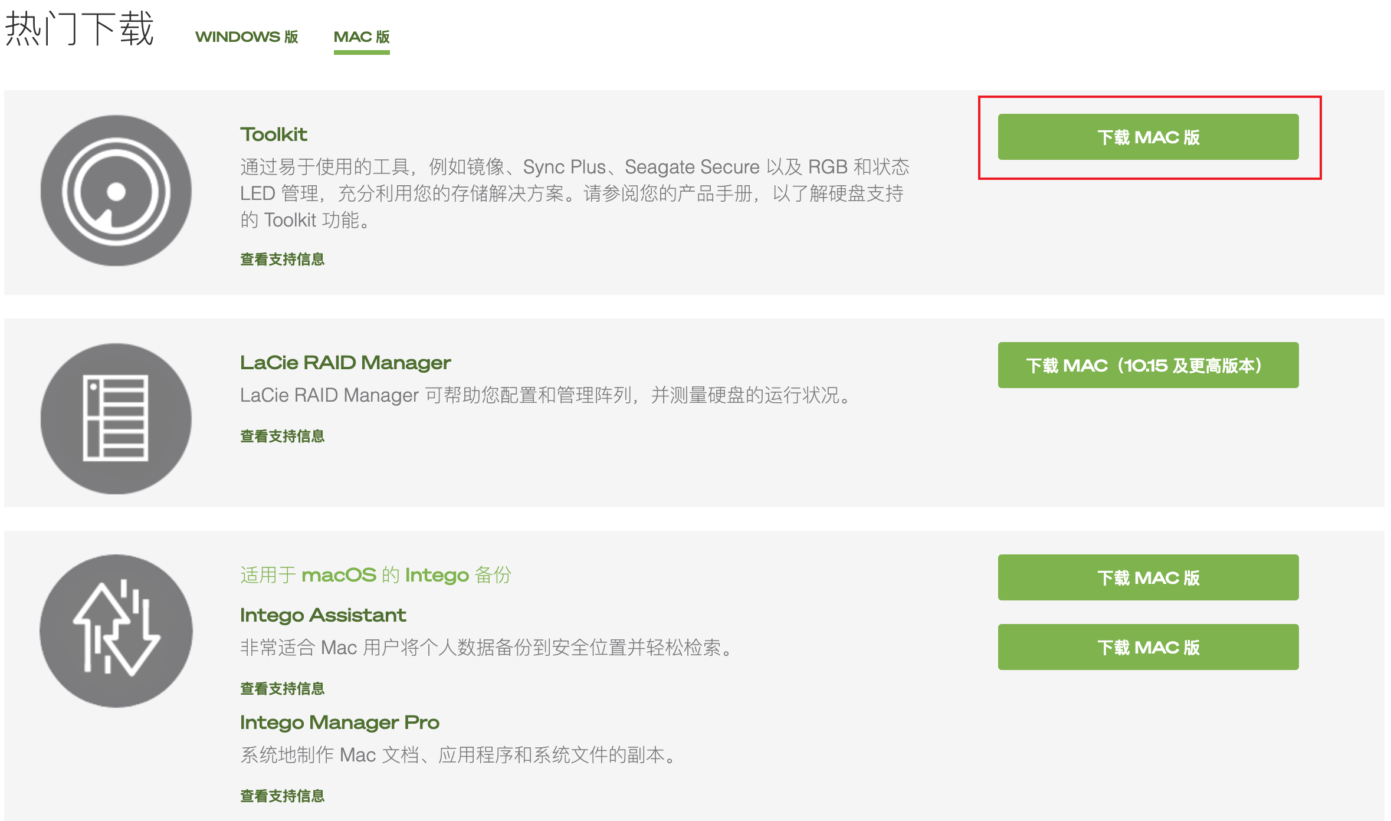Click the 适用于 macOS 的 Intego 备份 heading
Viewport: 1391px width, 821px height.
pos(375,574)
